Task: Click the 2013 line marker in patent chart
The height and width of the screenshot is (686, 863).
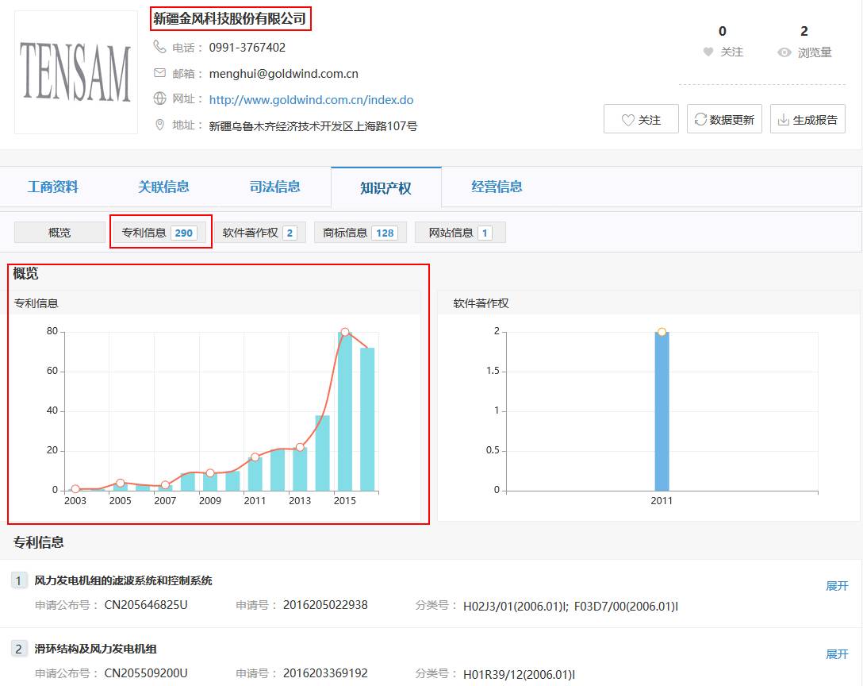Action: 300,448
